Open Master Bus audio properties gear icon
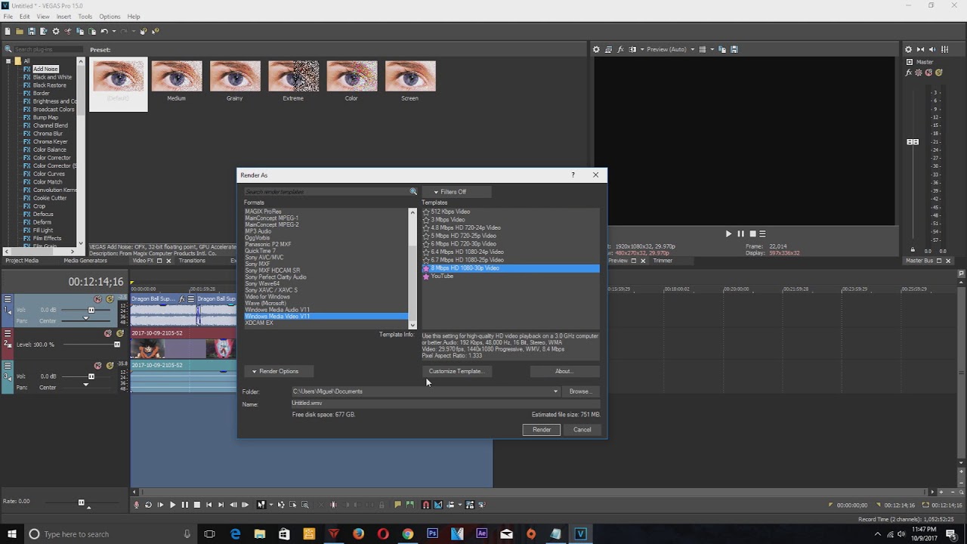The height and width of the screenshot is (544, 967). (x=908, y=49)
